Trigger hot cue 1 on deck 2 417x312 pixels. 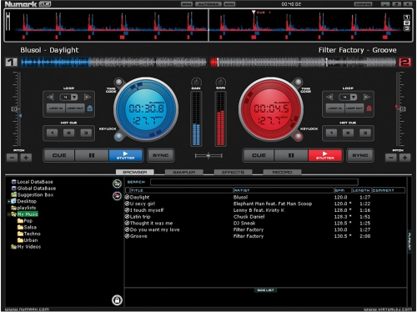(331, 133)
